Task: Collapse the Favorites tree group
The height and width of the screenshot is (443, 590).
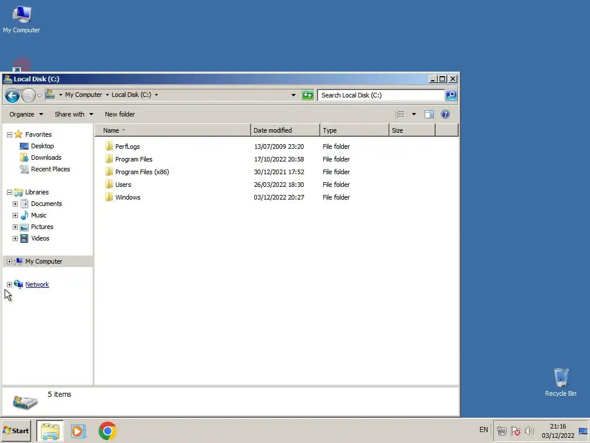Action: (x=9, y=134)
